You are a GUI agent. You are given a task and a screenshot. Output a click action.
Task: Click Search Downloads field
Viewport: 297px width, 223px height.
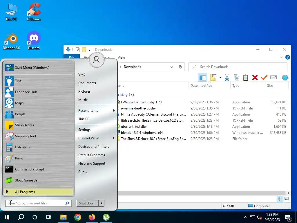point(238,67)
